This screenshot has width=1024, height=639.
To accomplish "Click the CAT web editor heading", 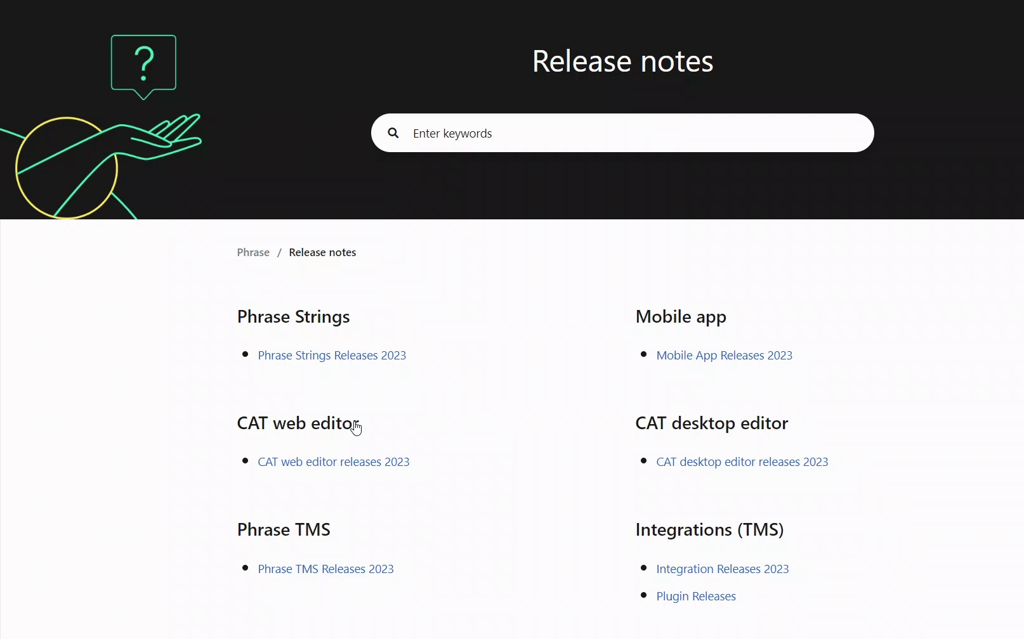I will [x=298, y=423].
